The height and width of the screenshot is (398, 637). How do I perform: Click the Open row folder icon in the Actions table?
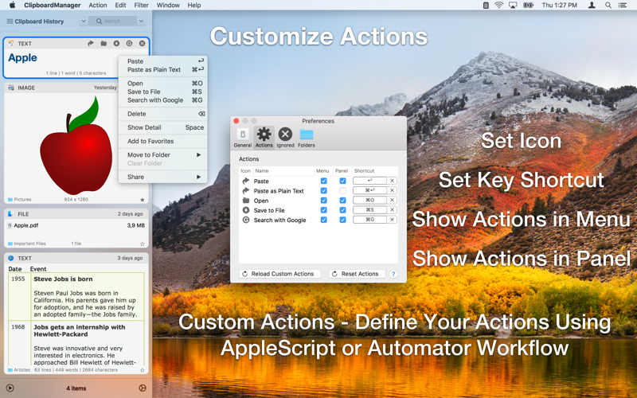point(246,201)
